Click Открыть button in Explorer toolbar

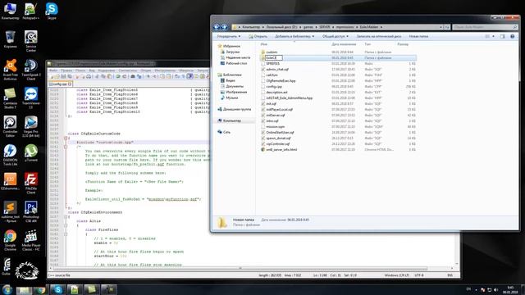click(258, 36)
